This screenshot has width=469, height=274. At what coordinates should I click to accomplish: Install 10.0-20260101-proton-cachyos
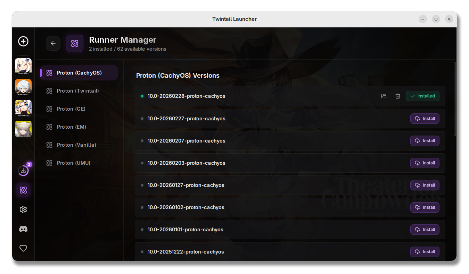click(425, 230)
